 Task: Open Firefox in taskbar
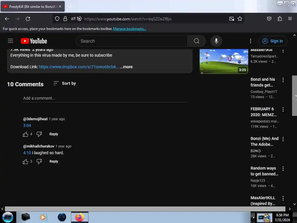click(x=80, y=217)
